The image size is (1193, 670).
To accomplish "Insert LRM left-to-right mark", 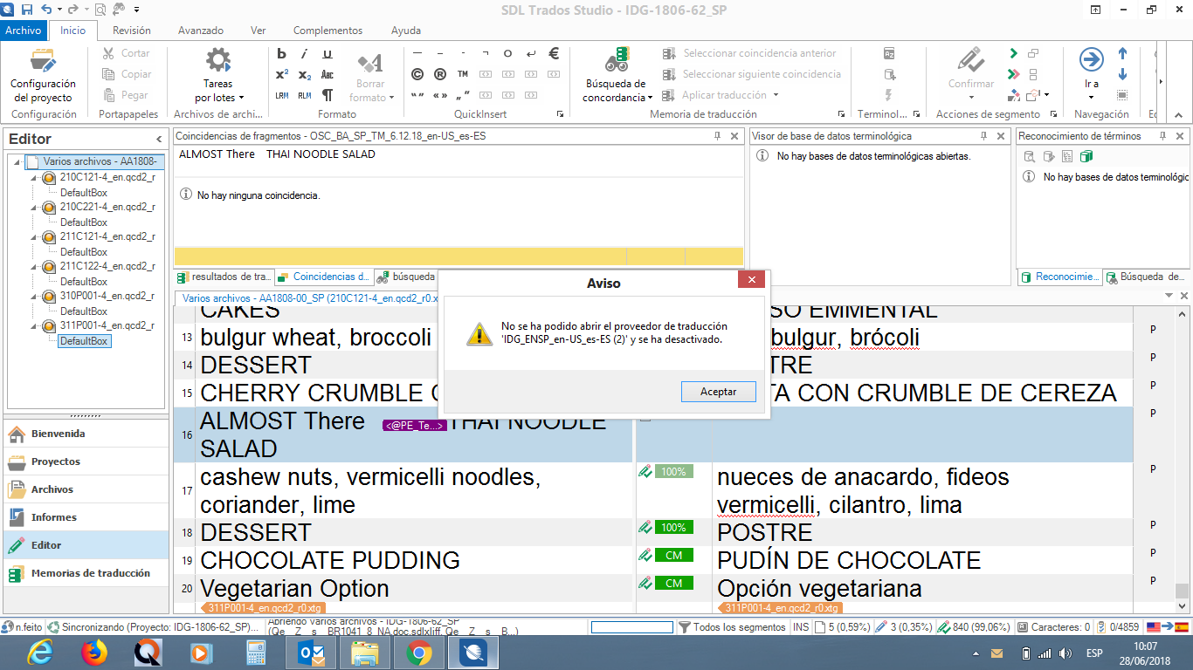I will click(x=282, y=95).
